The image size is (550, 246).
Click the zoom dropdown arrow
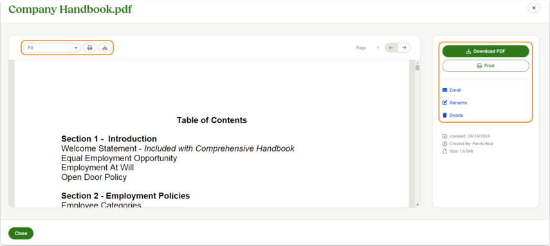[x=76, y=48]
